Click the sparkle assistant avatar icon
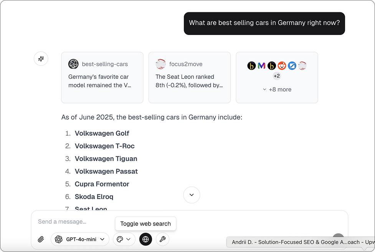This screenshot has width=375, height=252. click(x=41, y=59)
